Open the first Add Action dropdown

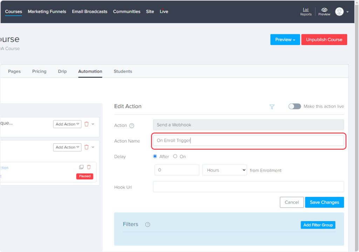click(67, 124)
